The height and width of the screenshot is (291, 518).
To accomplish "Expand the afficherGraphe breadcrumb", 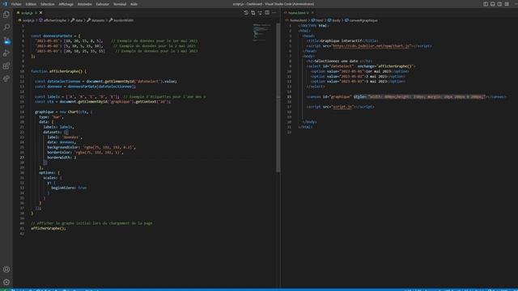I will coord(55,20).
